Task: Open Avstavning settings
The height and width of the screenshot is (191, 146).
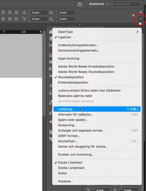Action: (97, 125)
